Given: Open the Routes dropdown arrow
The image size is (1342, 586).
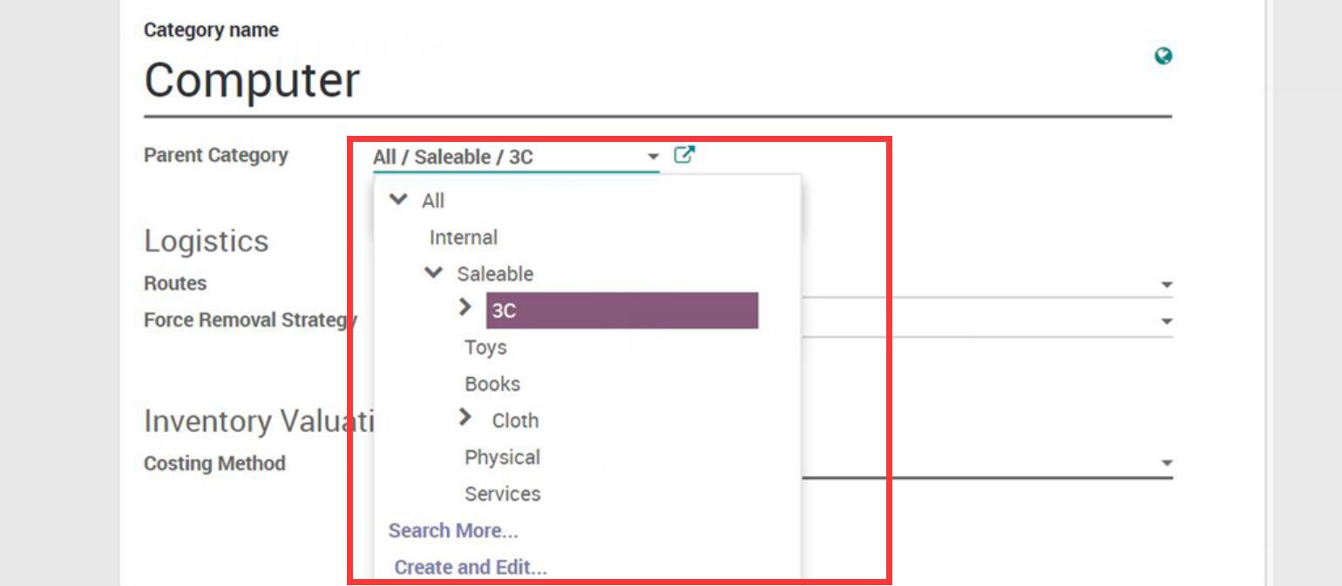Looking at the screenshot, I should (1166, 285).
